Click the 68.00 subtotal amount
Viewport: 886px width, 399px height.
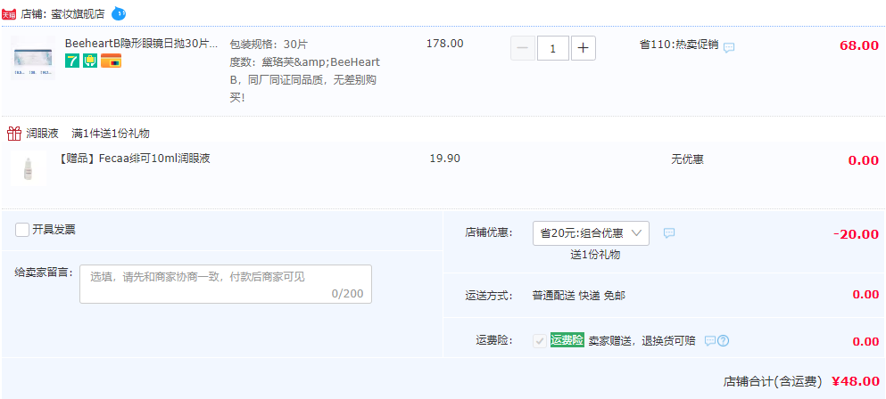[x=859, y=45]
